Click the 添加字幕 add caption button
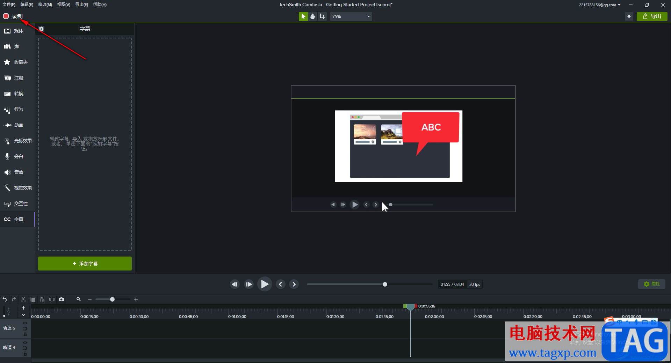Image resolution: width=671 pixels, height=363 pixels. [85, 264]
